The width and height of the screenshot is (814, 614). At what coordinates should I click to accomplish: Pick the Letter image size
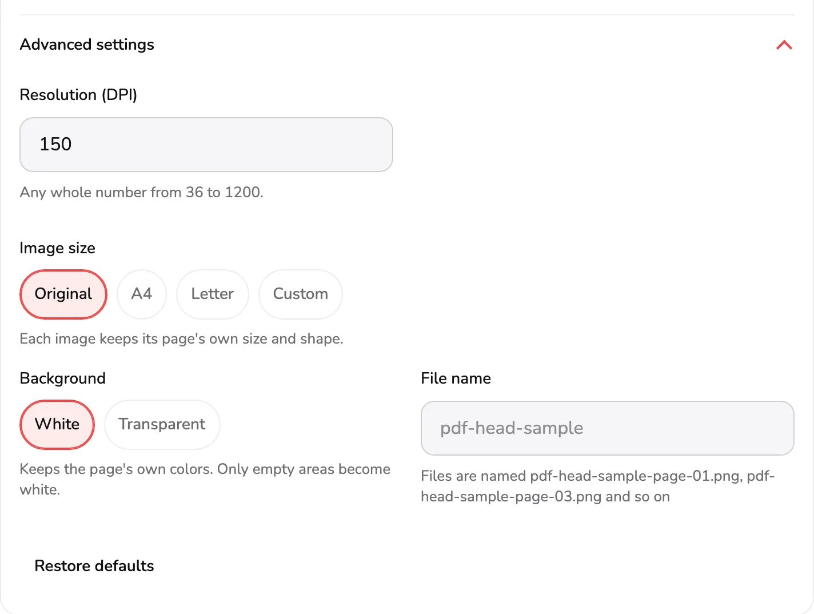pos(213,294)
